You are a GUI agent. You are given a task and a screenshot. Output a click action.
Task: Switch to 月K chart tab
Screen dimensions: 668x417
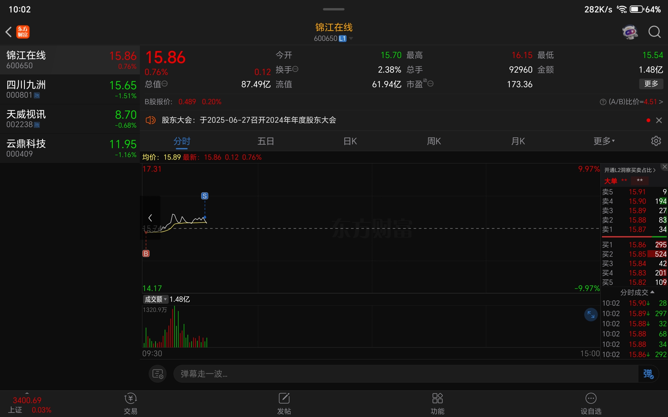(518, 141)
